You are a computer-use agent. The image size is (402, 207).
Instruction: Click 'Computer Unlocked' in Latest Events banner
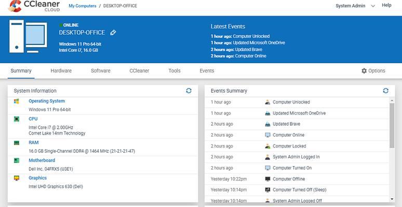click(x=251, y=36)
